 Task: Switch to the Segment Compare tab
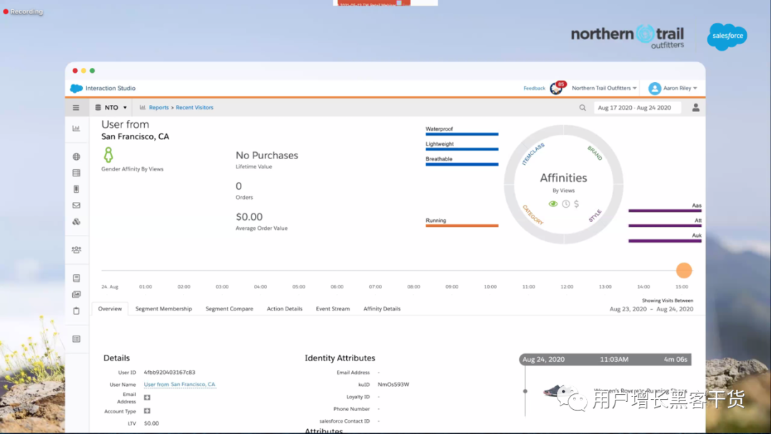pos(229,308)
